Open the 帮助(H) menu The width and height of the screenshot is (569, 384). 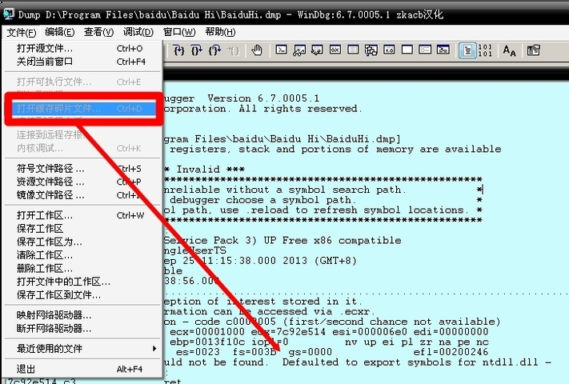(x=220, y=32)
